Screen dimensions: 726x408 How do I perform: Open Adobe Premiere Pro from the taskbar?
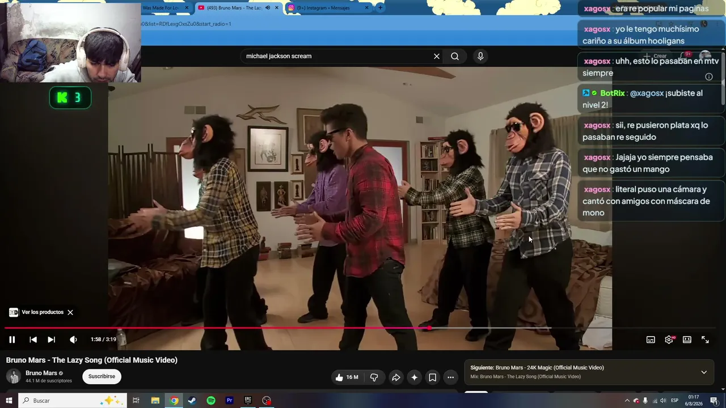pyautogui.click(x=230, y=401)
